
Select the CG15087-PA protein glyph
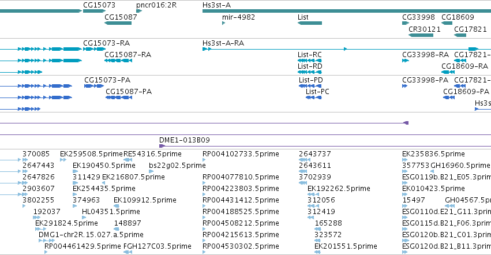click(119, 97)
